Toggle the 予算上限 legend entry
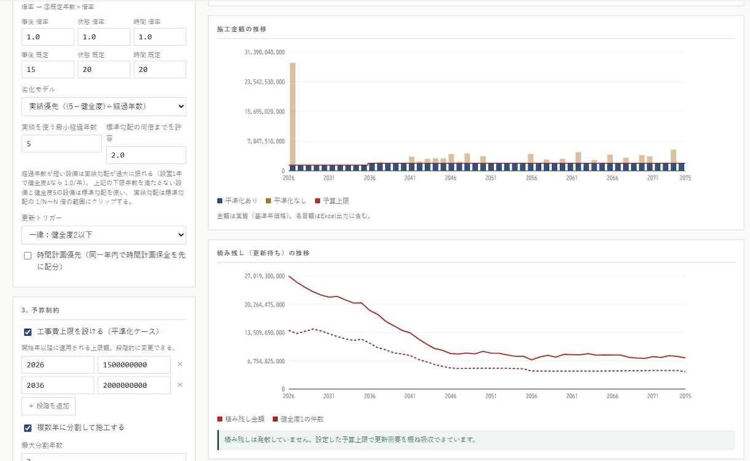The image size is (750, 461). click(x=333, y=201)
